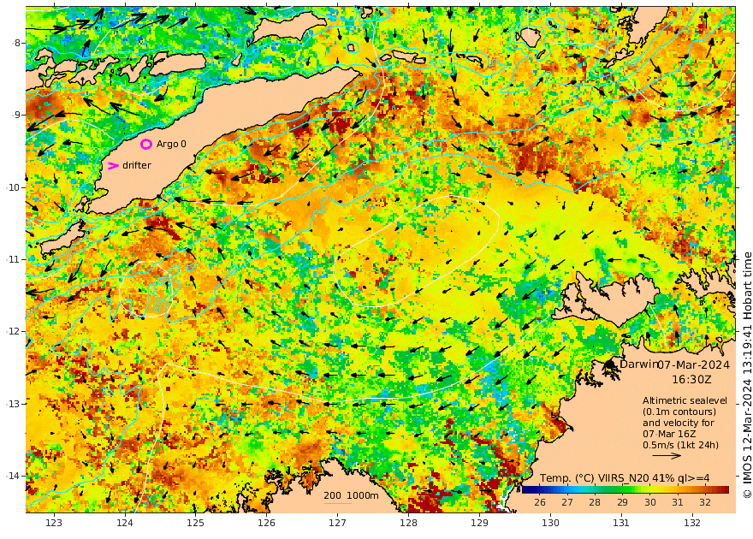
Task: Click colorbar tick label '31'
Action: point(678,502)
